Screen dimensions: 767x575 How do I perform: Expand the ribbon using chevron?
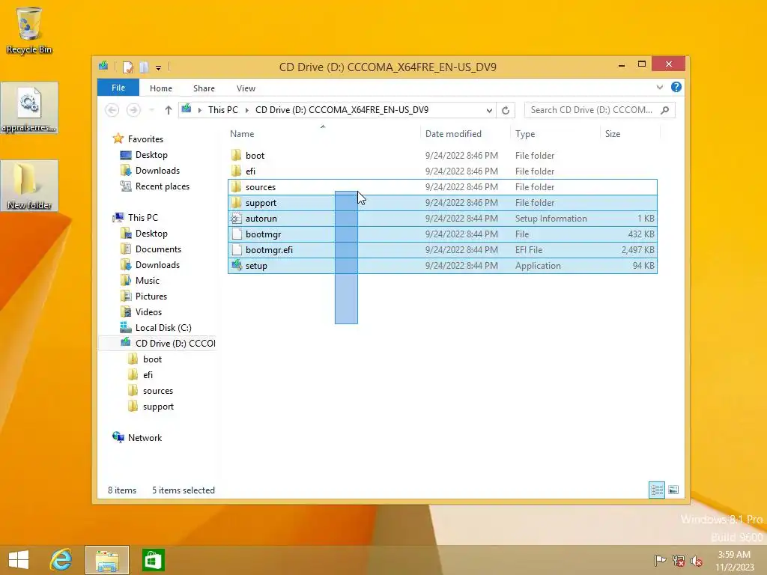[659, 88]
